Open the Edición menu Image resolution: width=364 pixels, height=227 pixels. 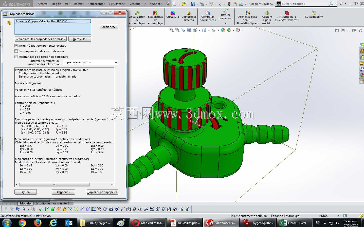click(56, 4)
